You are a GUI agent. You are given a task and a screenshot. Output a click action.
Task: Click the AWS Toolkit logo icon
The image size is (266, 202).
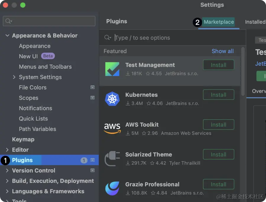(112, 128)
